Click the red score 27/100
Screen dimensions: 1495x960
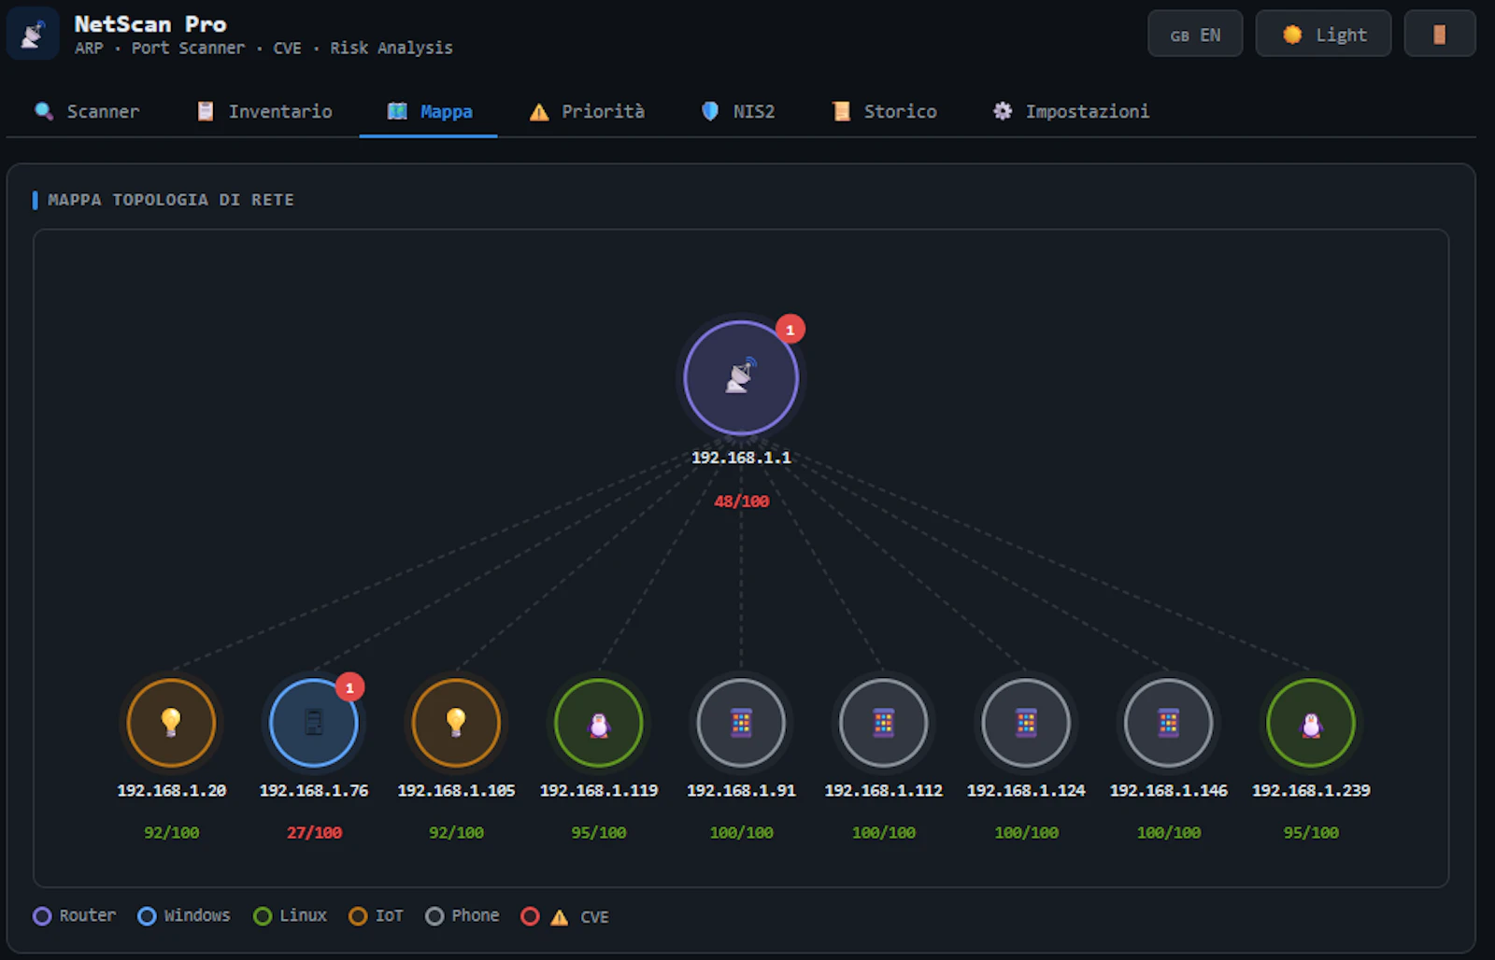[x=314, y=832]
